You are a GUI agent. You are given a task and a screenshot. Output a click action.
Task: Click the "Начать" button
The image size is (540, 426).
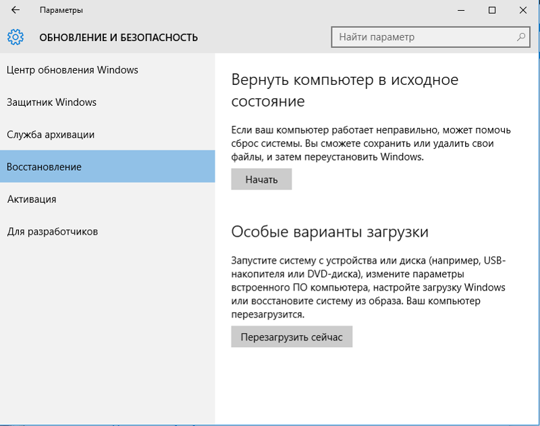(261, 179)
